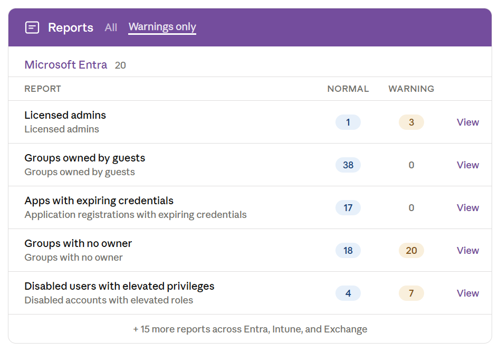The height and width of the screenshot is (352, 499).
Task: View the Groups with no owner report
Action: pyautogui.click(x=467, y=251)
